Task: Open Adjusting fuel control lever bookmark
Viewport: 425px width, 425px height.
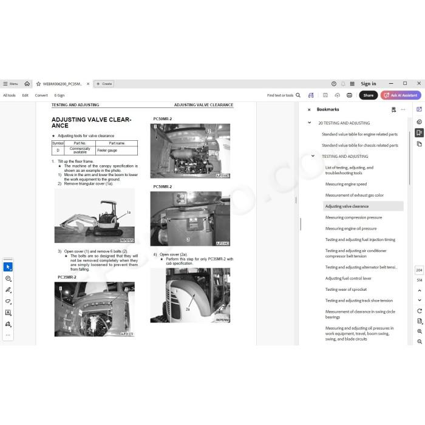Action: coord(348,278)
